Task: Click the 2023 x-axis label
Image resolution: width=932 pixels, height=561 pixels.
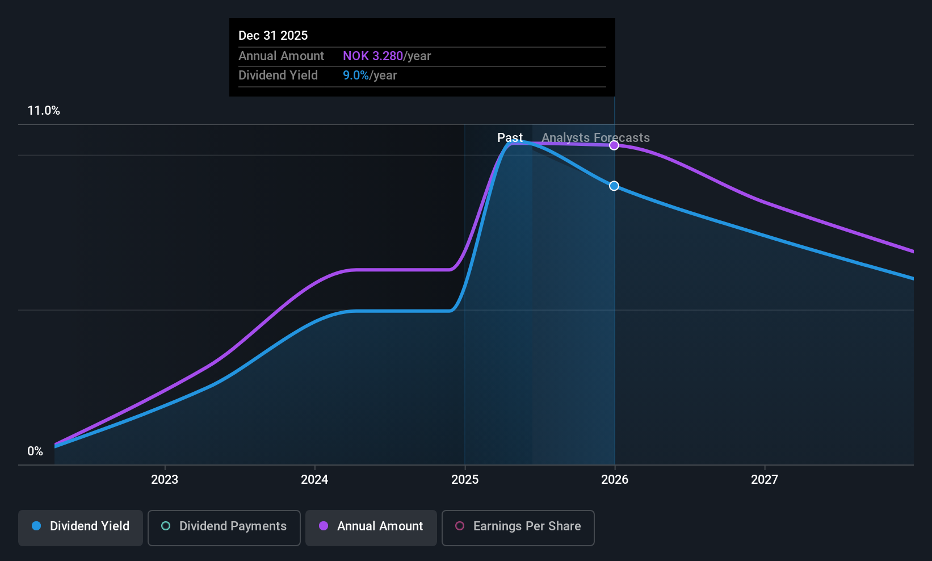Action: pos(165,480)
